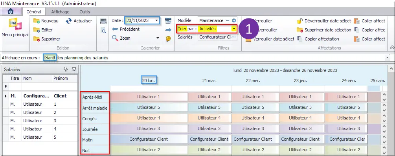This screenshot has height=156, width=395.
Task: Select the Après-Midi activity row label
Action: (x=92, y=97)
